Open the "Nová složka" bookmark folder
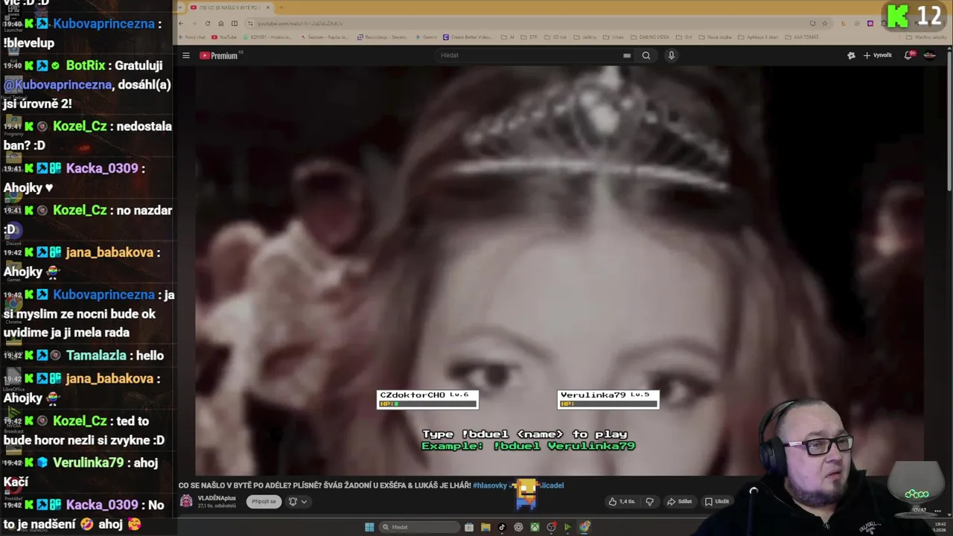Image resolution: width=953 pixels, height=536 pixels. (x=715, y=36)
